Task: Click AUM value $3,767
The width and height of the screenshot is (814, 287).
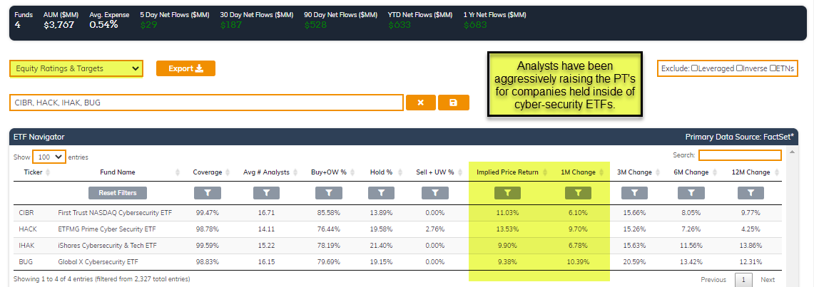Action: [58, 24]
